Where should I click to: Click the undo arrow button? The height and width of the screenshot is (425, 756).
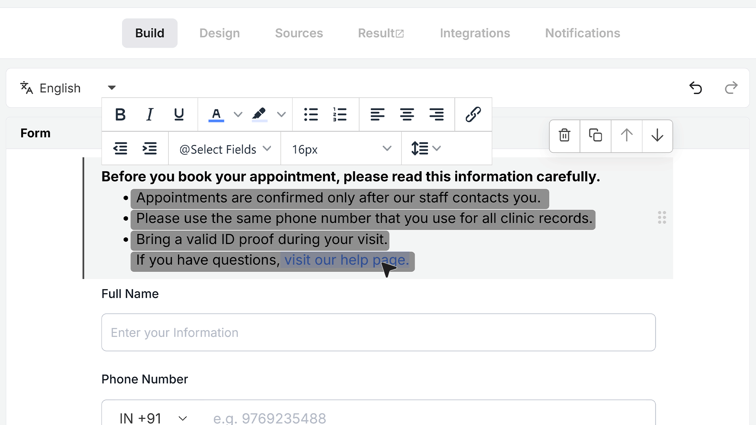coord(696,87)
